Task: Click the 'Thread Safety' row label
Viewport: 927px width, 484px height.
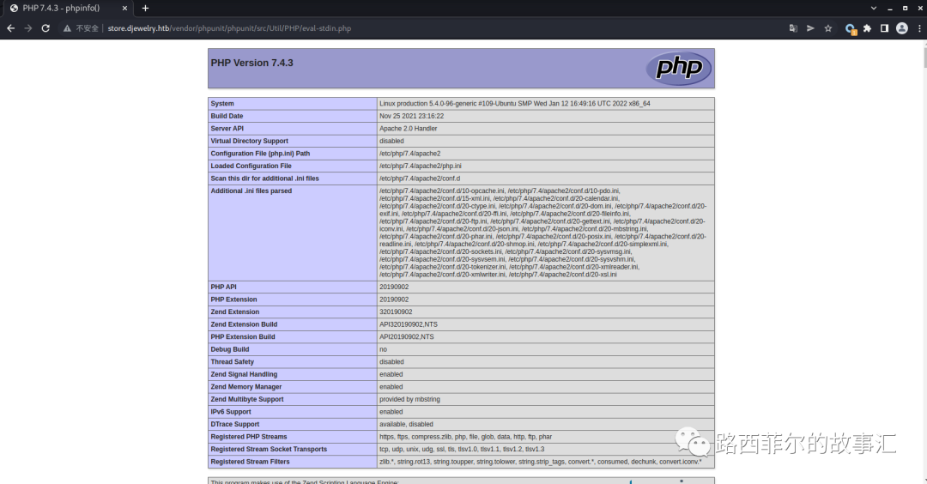Action: (x=233, y=361)
